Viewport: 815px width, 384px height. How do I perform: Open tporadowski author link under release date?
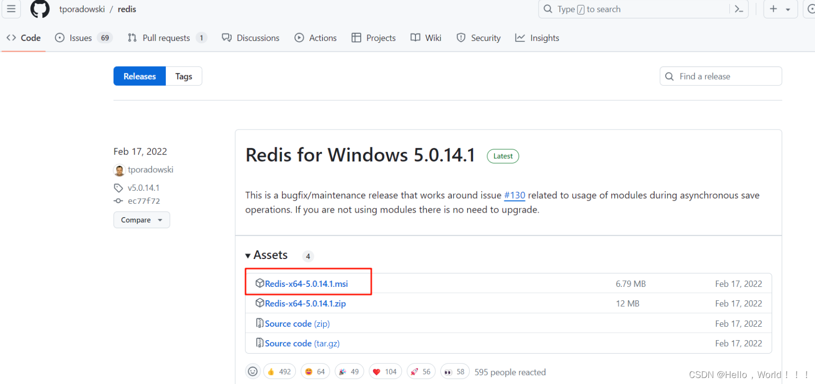point(150,170)
